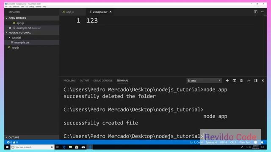Click the taskbar clock
This screenshot has height=152, width=271.
pos(255,147)
